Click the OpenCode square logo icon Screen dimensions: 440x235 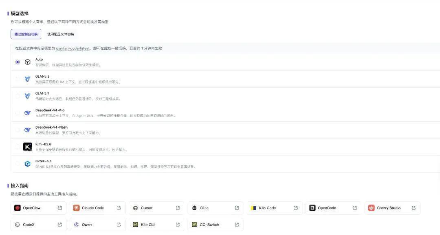click(312, 208)
